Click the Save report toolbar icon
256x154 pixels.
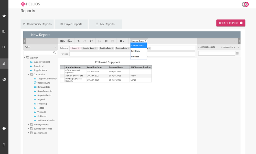[x=63, y=41]
